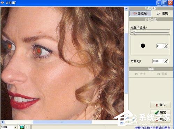This screenshot has width=174, height=129.
Task: Click the 复位 reset button
Action: (x=160, y=105)
